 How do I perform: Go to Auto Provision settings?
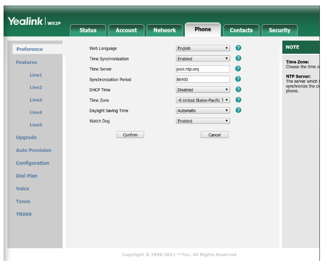pyautogui.click(x=33, y=150)
